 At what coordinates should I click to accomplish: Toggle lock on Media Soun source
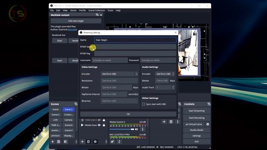(x=104, y=125)
